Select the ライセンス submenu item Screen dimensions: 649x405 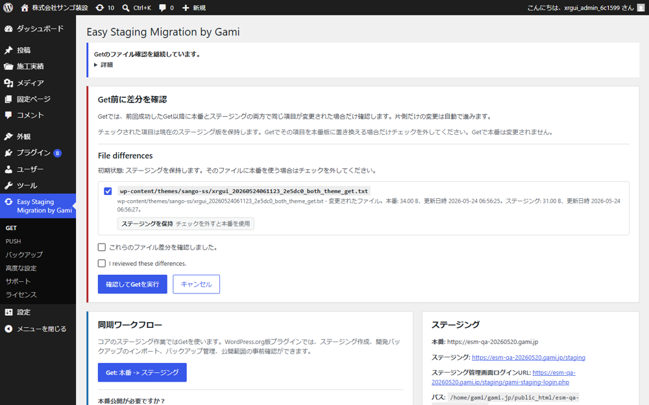point(21,295)
